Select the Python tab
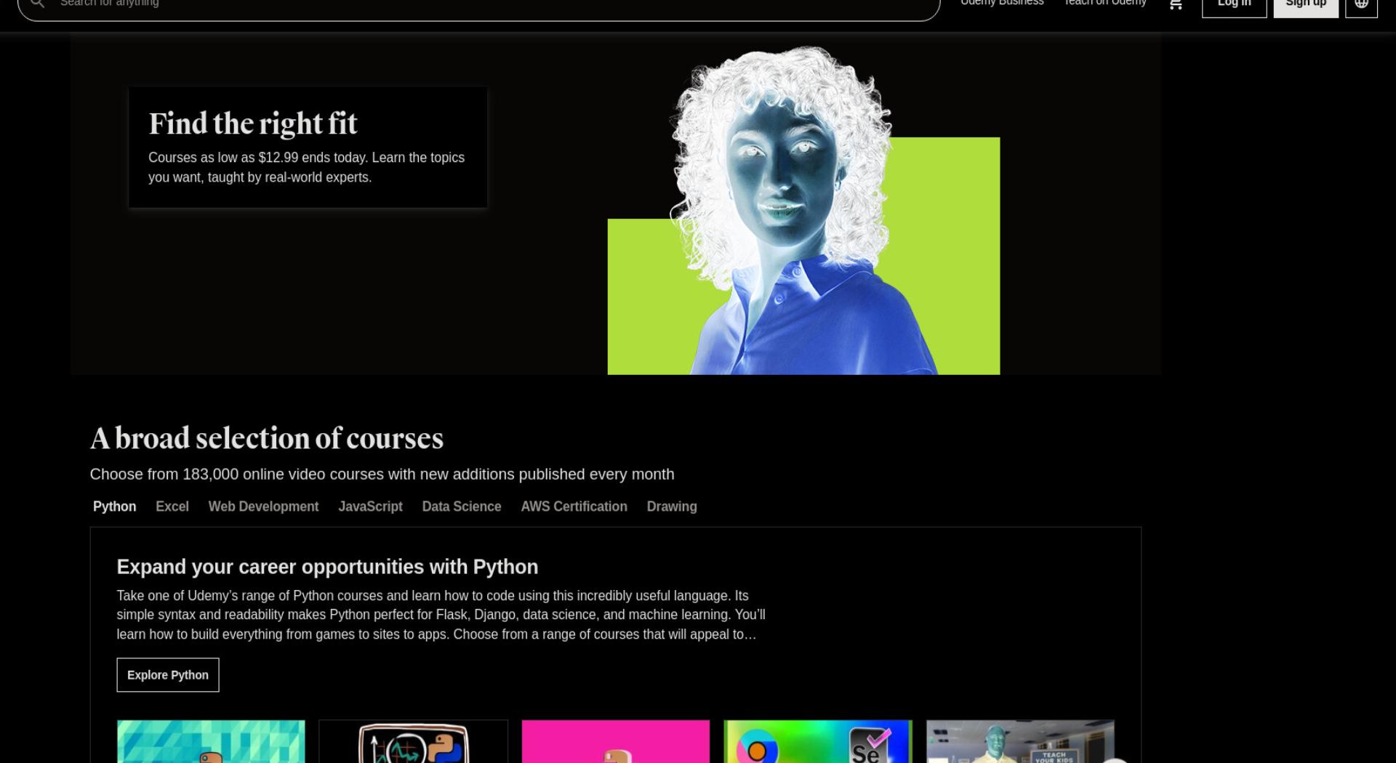 pos(114,506)
